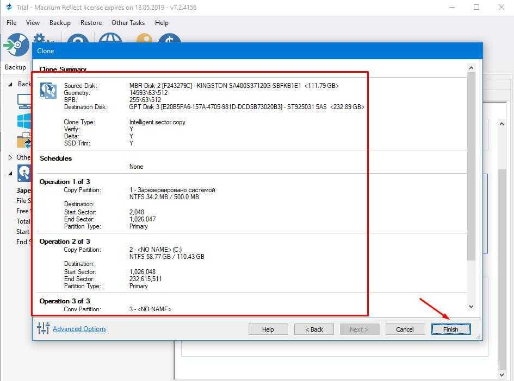This screenshot has width=514, height=381.
Task: Click the 'Operation 1 of 3' heading
Action: click(65, 181)
